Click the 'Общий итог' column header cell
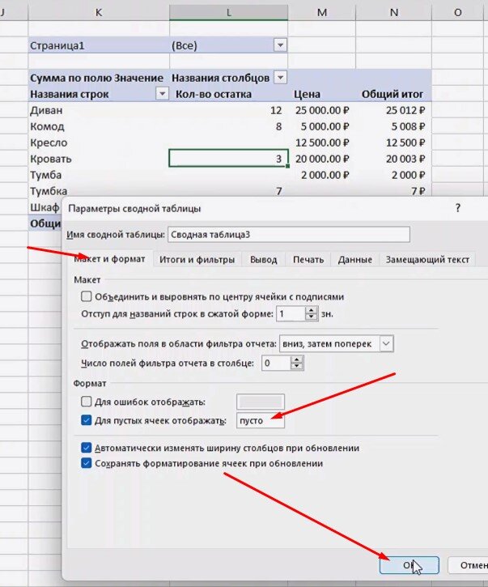 point(393,94)
